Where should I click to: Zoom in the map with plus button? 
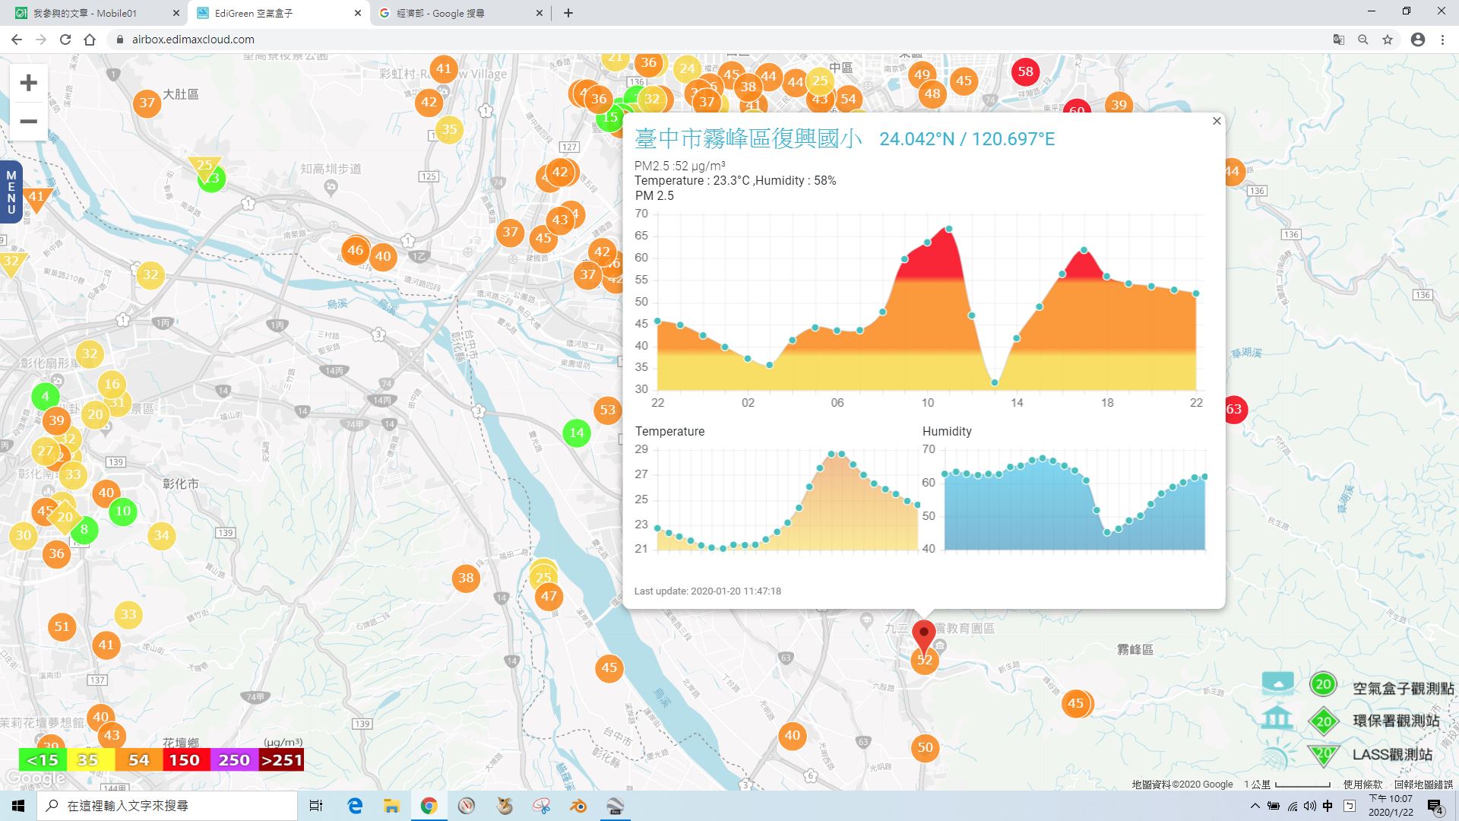(x=28, y=83)
